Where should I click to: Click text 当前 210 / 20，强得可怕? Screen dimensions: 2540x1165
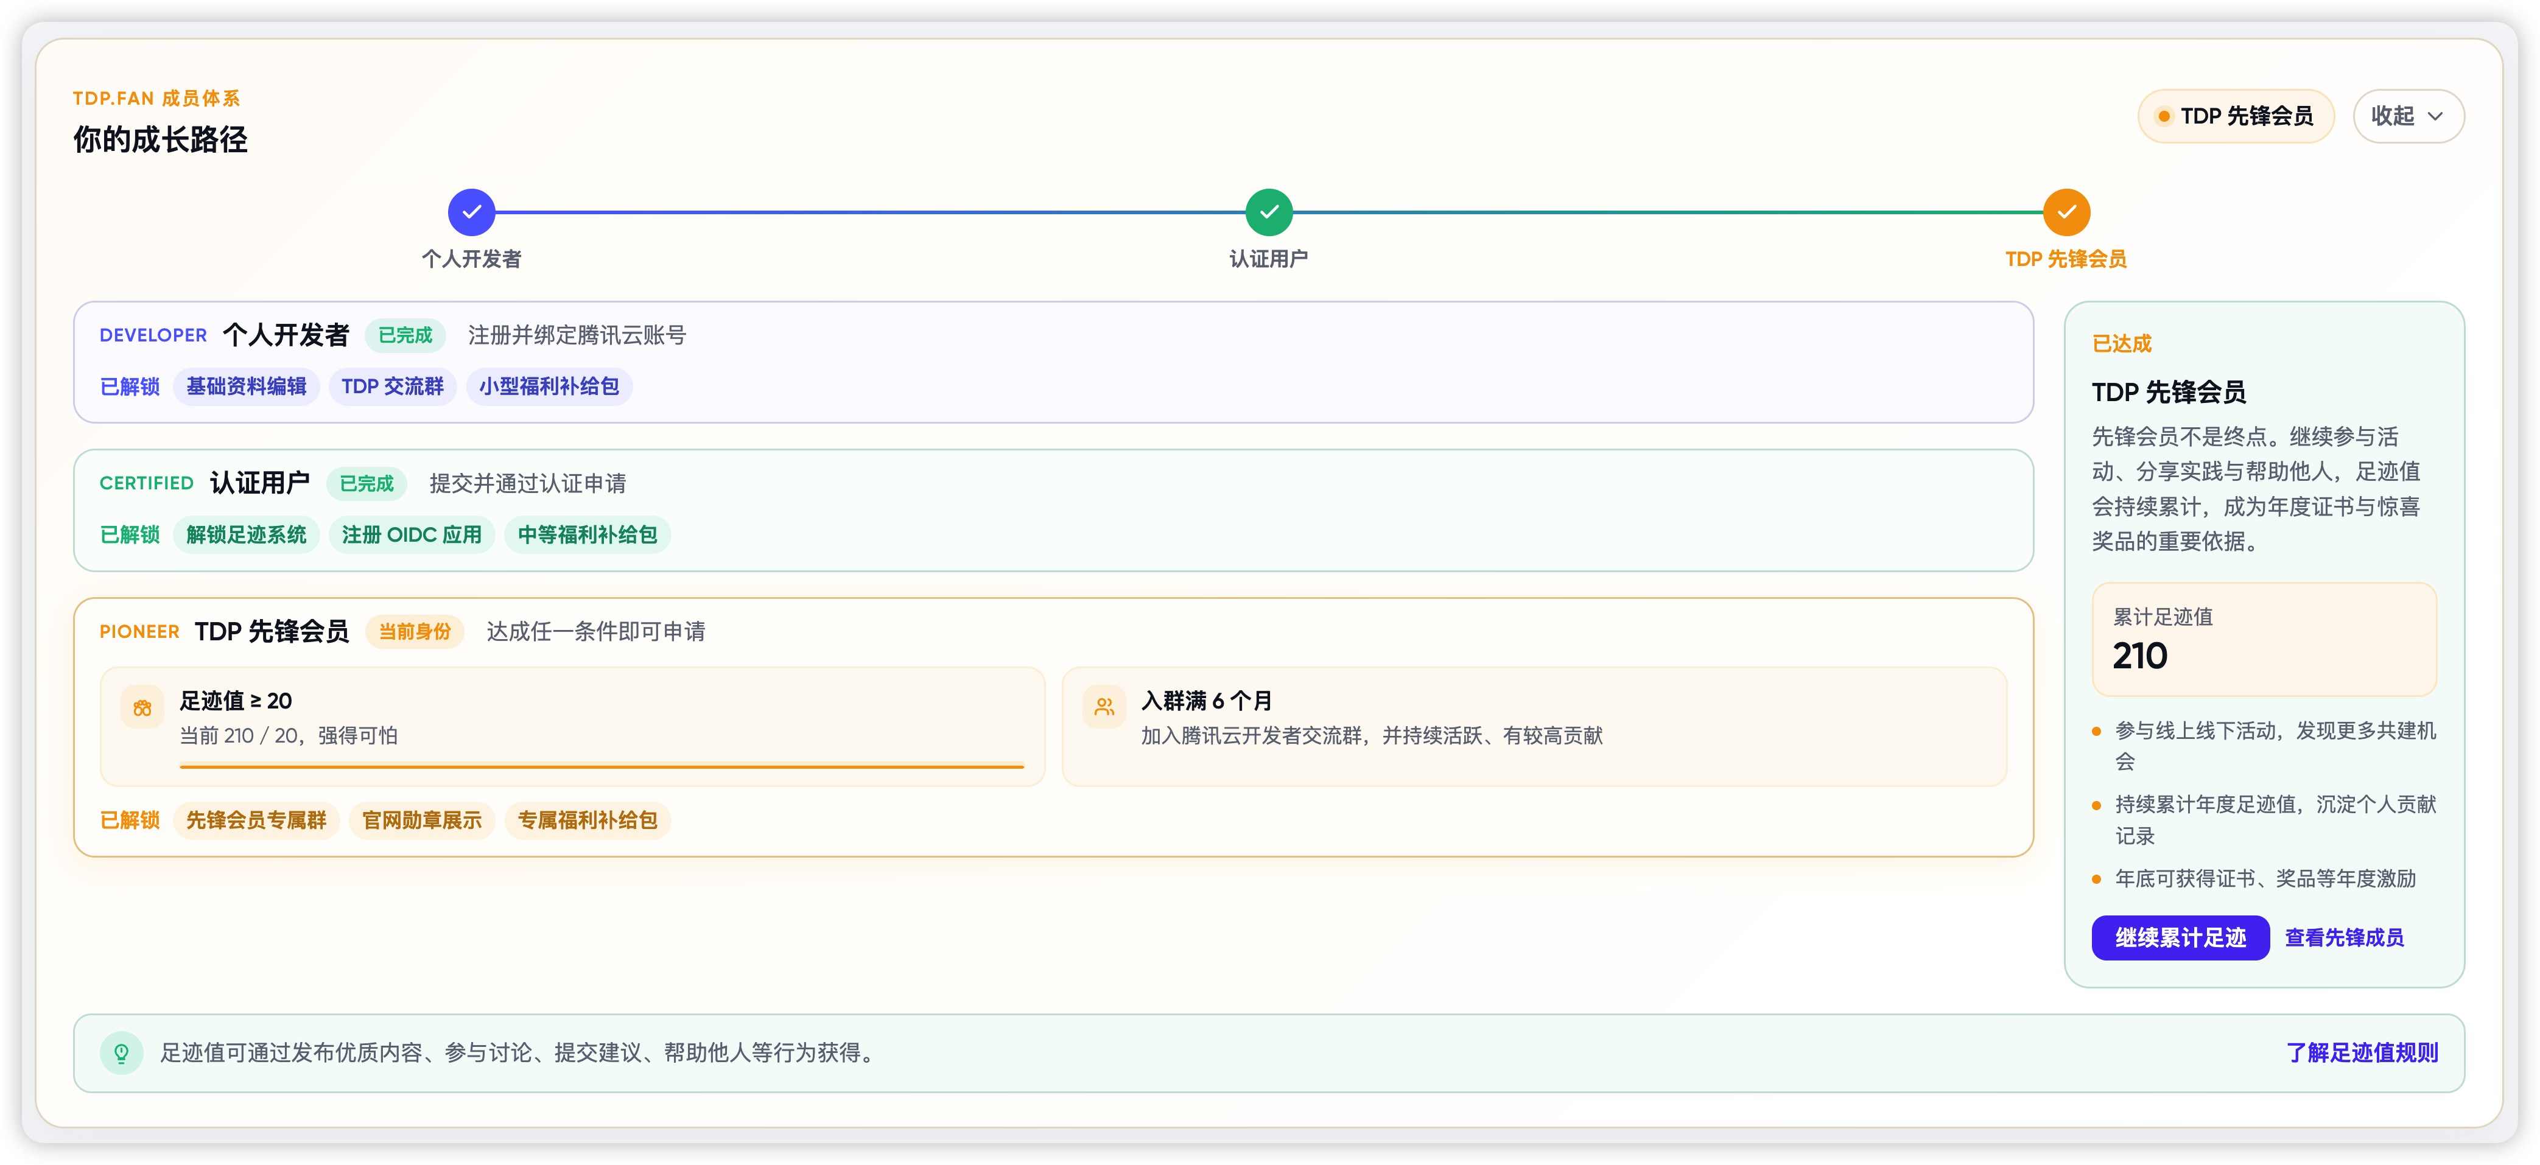tap(289, 735)
